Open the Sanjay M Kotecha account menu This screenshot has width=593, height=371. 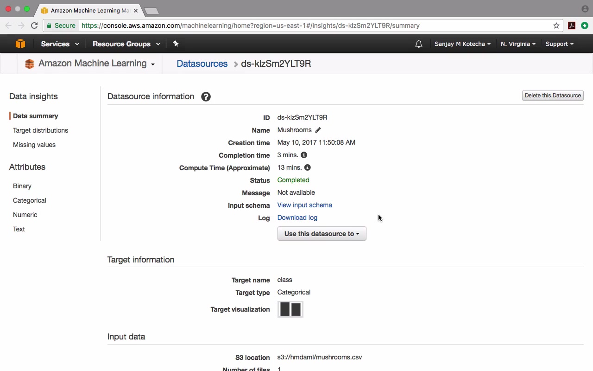click(x=463, y=44)
